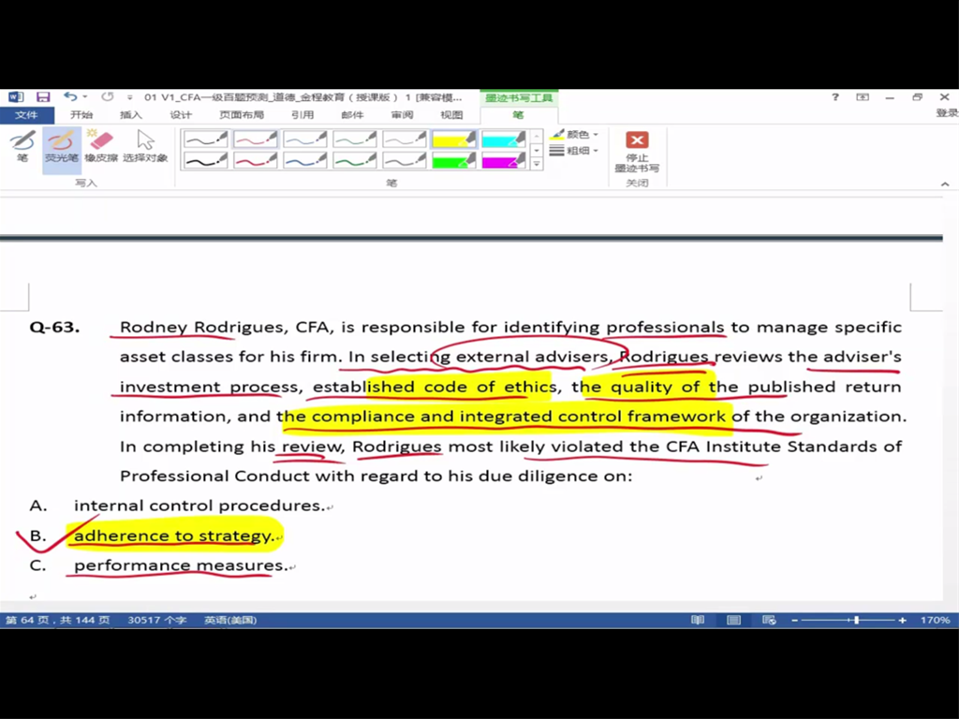Open ribbon display options button

[x=863, y=97]
